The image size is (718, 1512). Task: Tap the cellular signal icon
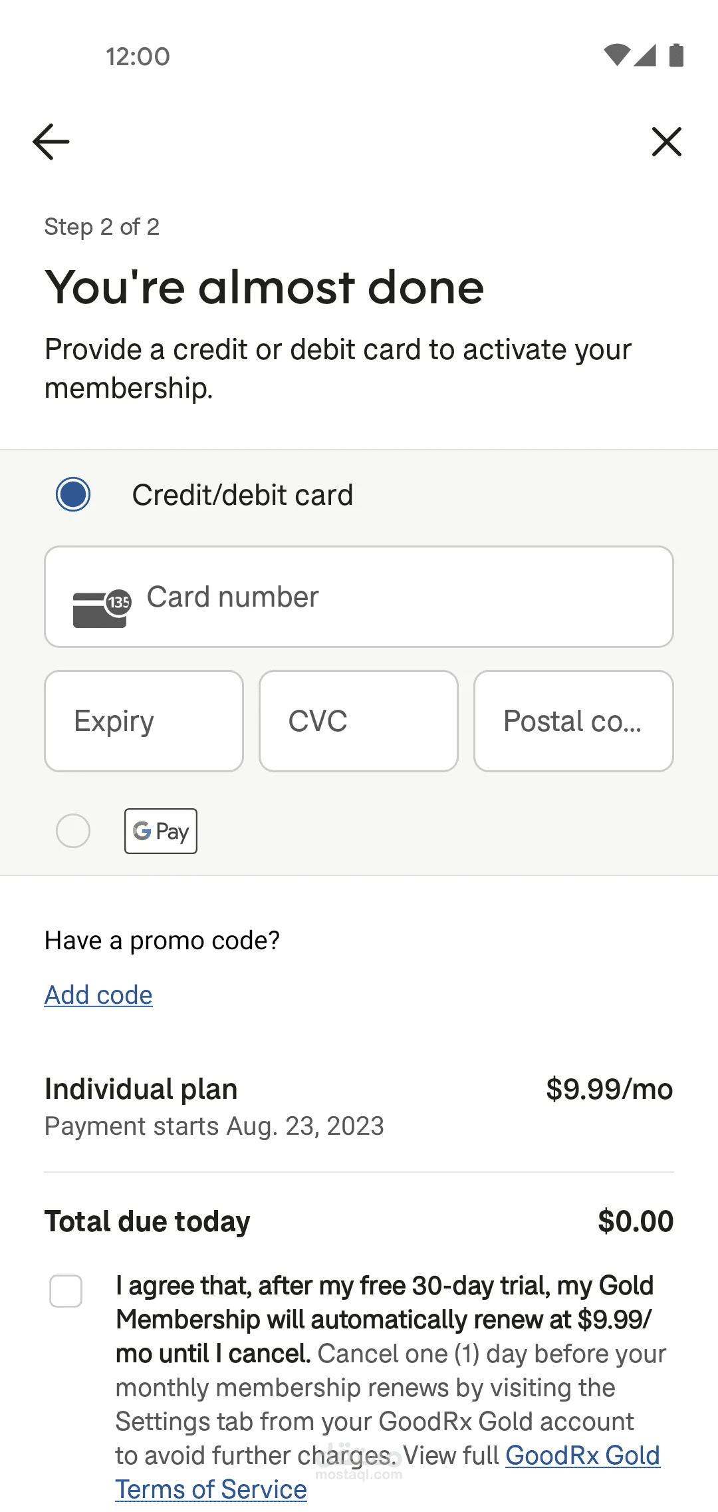point(645,55)
